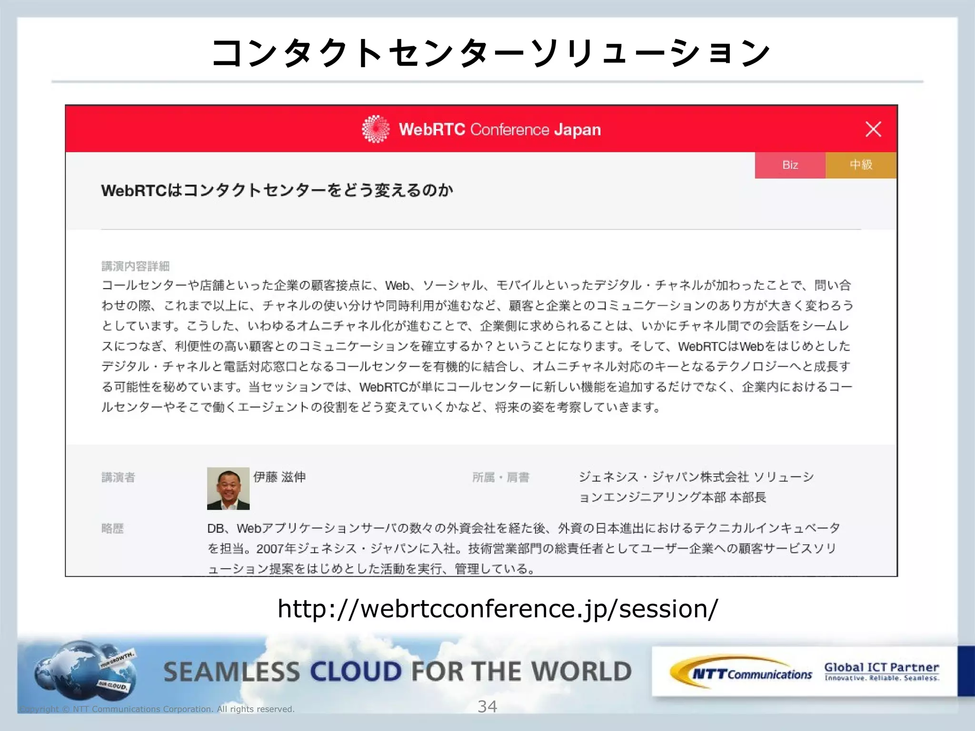The height and width of the screenshot is (731, 975).
Task: Click the biography text beginning DB、Webアプリケーション
Action: pyautogui.click(x=523, y=548)
